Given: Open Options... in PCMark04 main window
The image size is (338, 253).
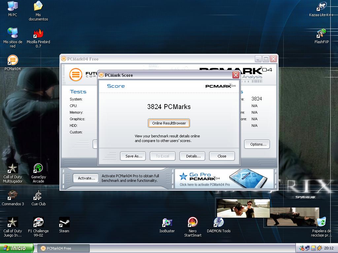Looking at the screenshot, I should click(x=257, y=144).
